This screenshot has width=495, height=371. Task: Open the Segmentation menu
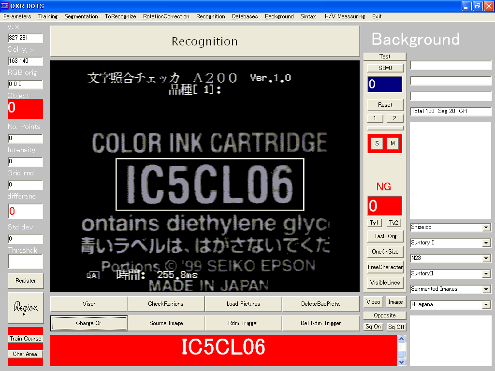click(x=81, y=16)
